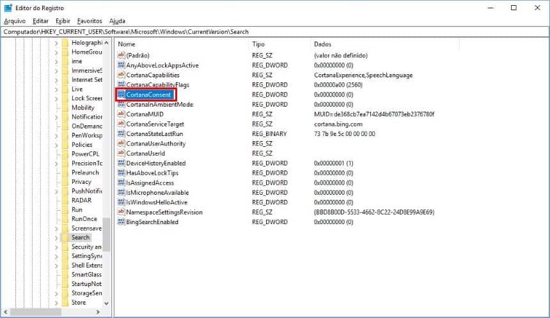Click tree horizontal scroll right arrow
This screenshot has width=550, height=318.
click(x=98, y=312)
